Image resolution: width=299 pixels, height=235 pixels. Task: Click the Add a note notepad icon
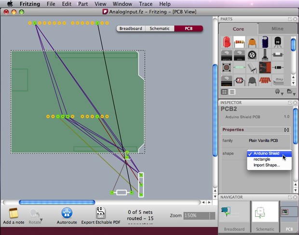(x=14, y=213)
